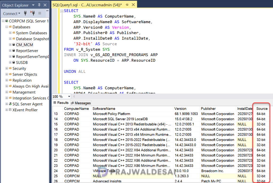Image resolution: width=273 pixels, height=183 pixels.
Task: Select XEvent Profiler in the tree
Action: click(x=25, y=110)
